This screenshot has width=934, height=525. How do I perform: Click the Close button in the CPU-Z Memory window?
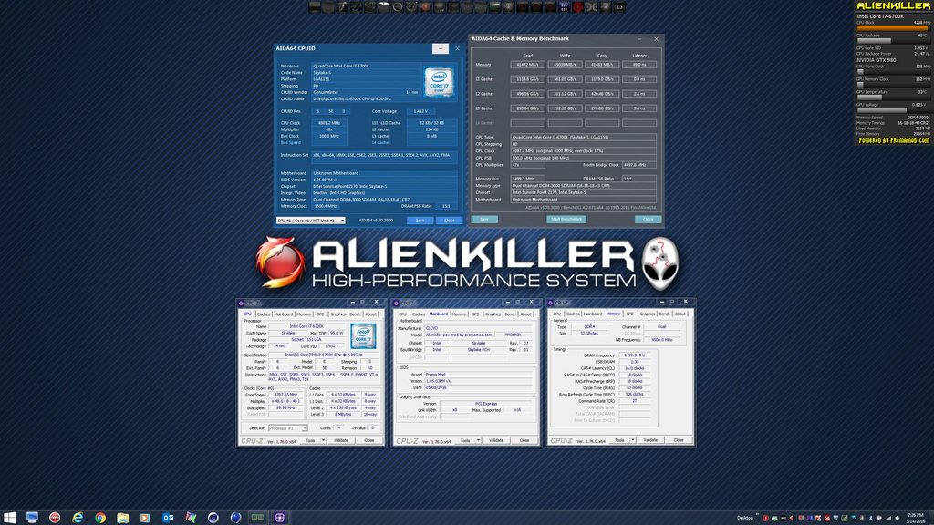click(x=679, y=440)
